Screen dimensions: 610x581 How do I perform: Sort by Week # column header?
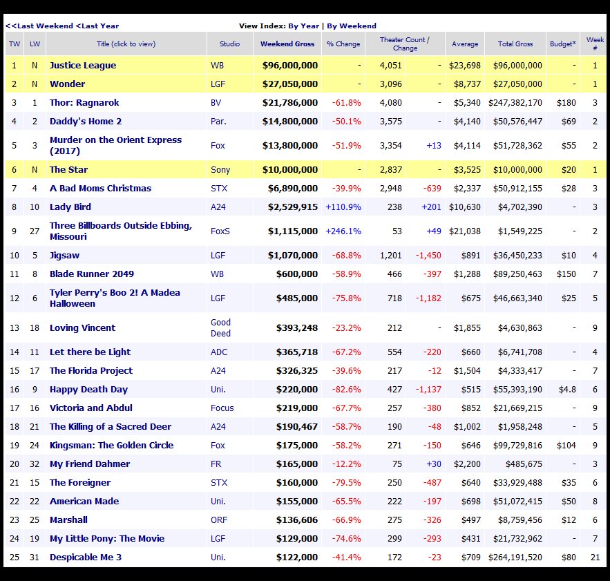pos(595,44)
